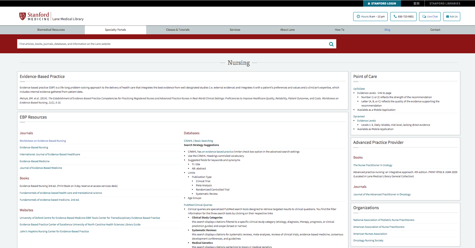Open Fundamentals of evidence-based health care book
Viewport: 475px width, 248px height.
[61, 193]
